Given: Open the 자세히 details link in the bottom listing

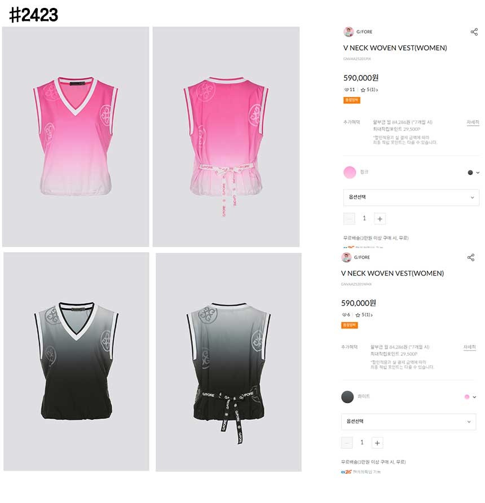Looking at the screenshot, I should [470, 347].
